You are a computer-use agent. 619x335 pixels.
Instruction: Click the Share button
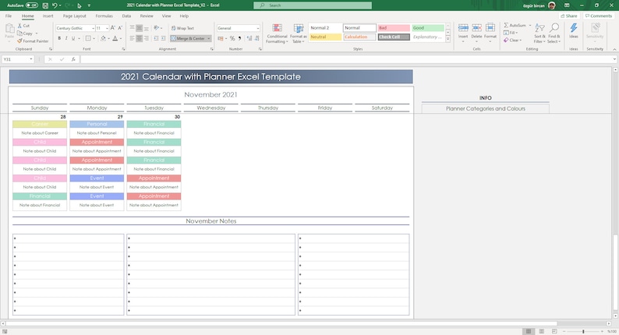(x=569, y=16)
